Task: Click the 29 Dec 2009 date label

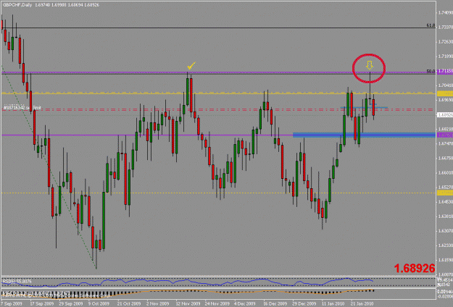Action: point(304,304)
